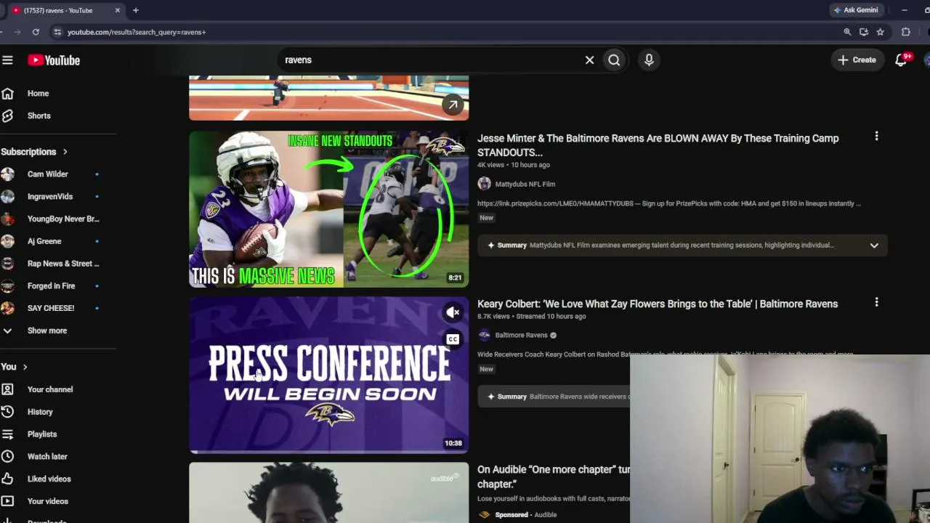
Task: Open the Keary Colbert video title
Action: 658,304
